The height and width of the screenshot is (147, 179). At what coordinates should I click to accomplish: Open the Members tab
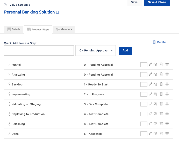pos(64,29)
